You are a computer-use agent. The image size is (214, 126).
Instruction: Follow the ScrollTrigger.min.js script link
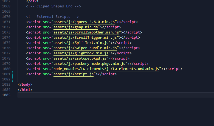click(85, 38)
